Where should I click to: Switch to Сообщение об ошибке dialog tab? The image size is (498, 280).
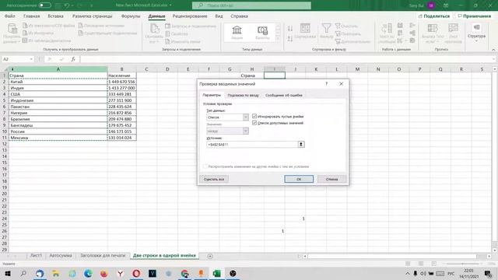(x=283, y=95)
